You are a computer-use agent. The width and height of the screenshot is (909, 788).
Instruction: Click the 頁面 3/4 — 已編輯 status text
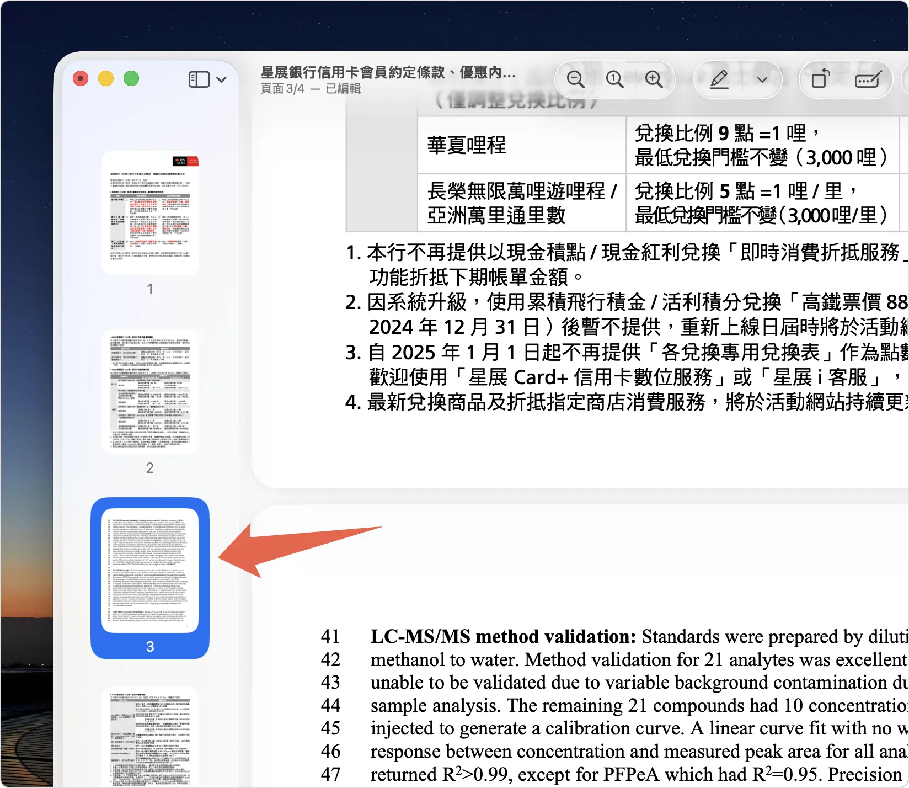pyautogui.click(x=311, y=89)
